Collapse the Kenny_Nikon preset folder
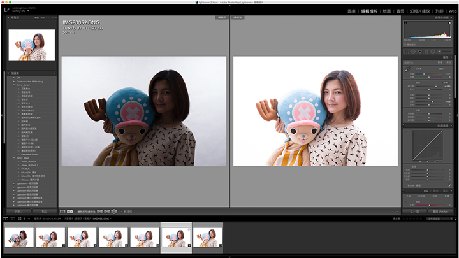This screenshot has width=459, height=258. 14,158
